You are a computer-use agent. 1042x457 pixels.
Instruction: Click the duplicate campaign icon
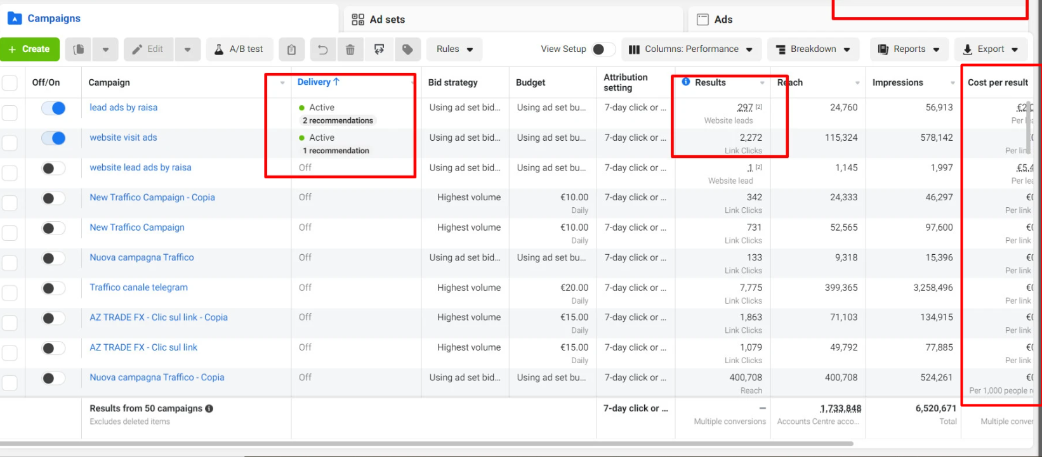point(79,49)
